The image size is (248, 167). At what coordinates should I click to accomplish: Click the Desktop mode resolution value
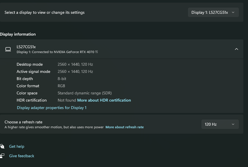pos(75,64)
